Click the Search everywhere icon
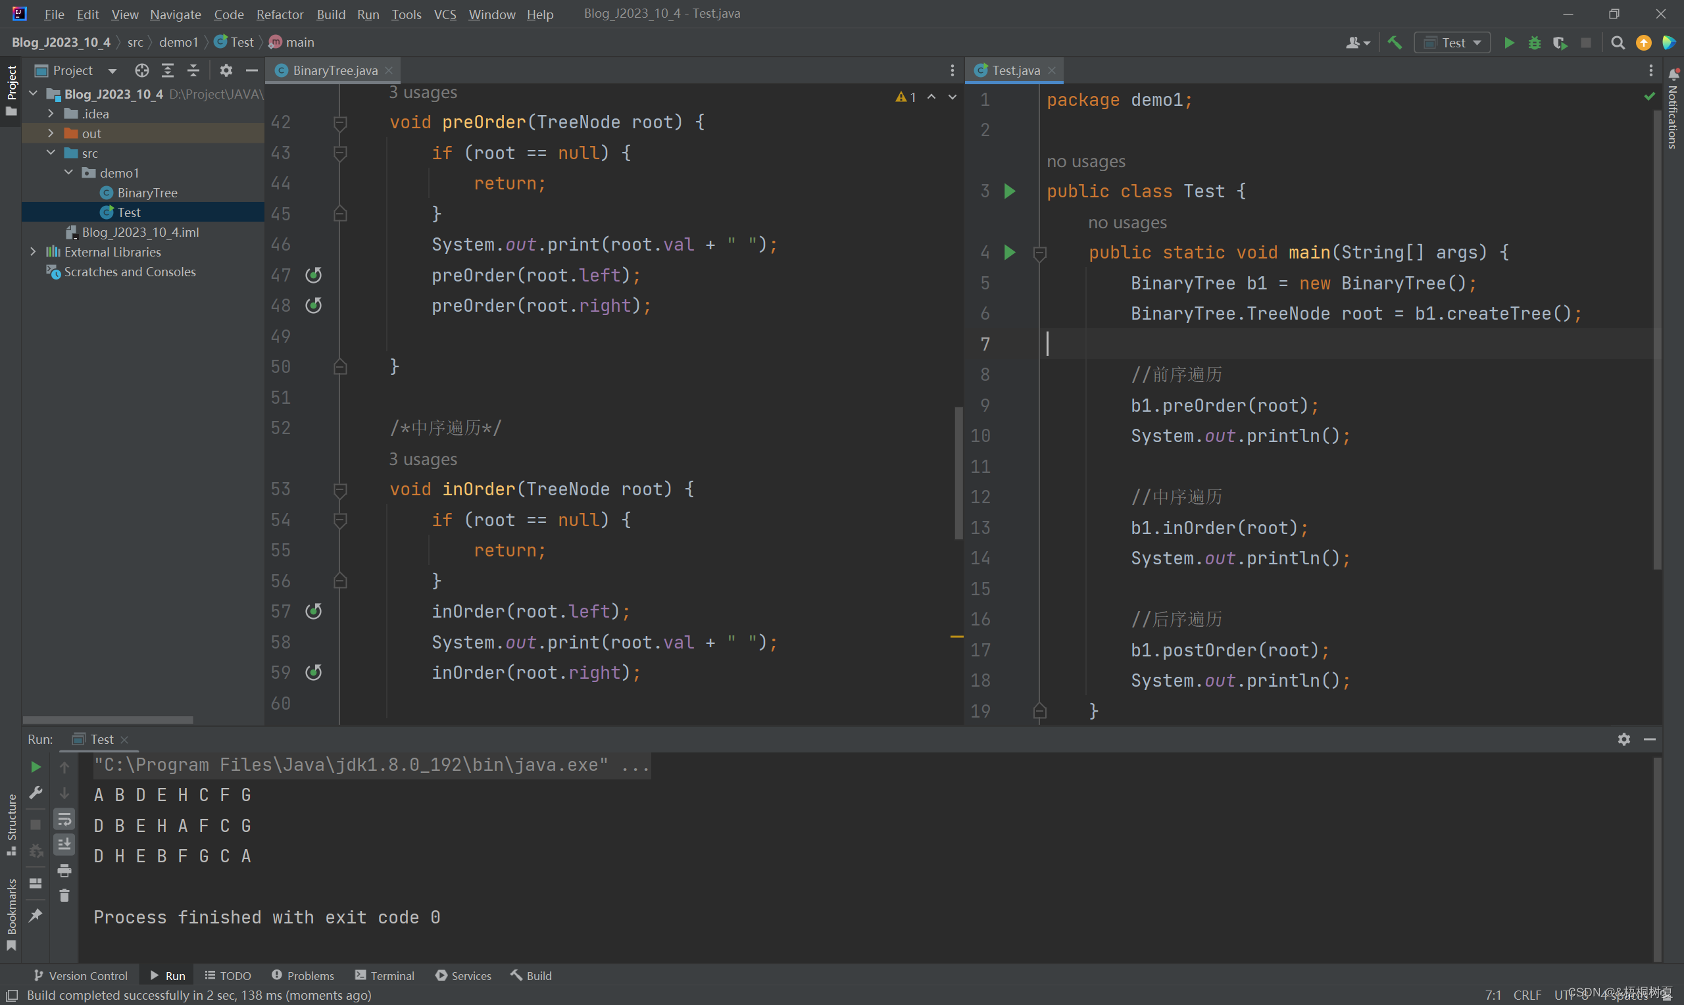Image resolution: width=1684 pixels, height=1005 pixels. [1617, 43]
